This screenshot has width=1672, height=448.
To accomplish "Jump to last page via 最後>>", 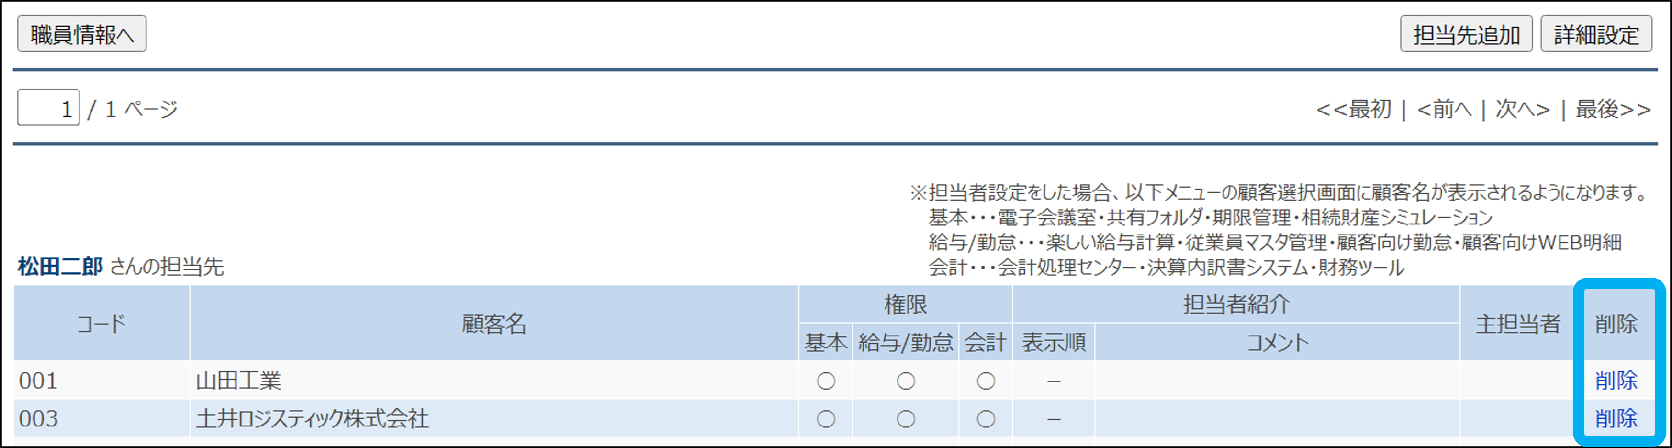I will tap(1612, 109).
